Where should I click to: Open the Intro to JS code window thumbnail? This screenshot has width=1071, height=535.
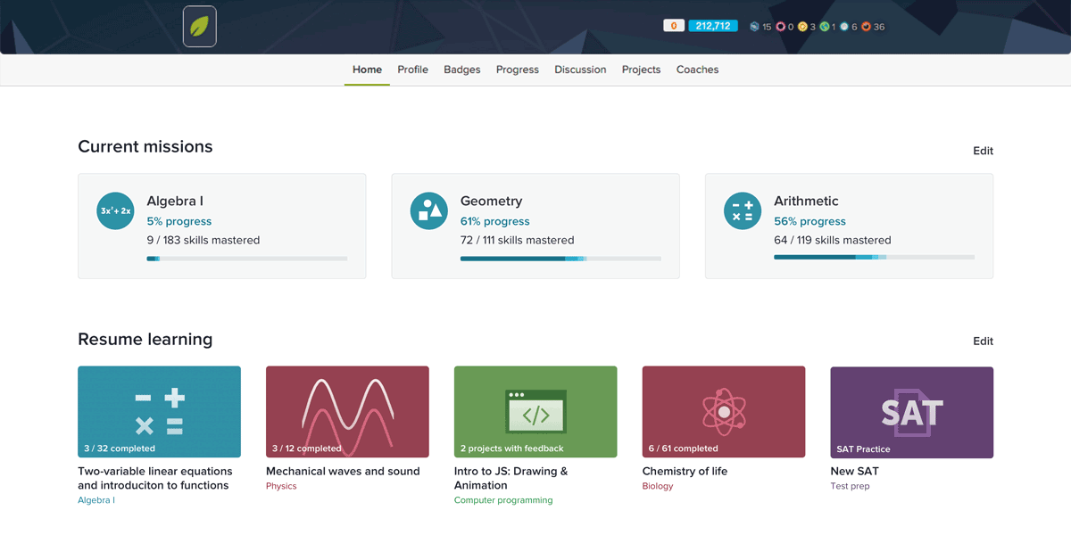[x=535, y=412]
